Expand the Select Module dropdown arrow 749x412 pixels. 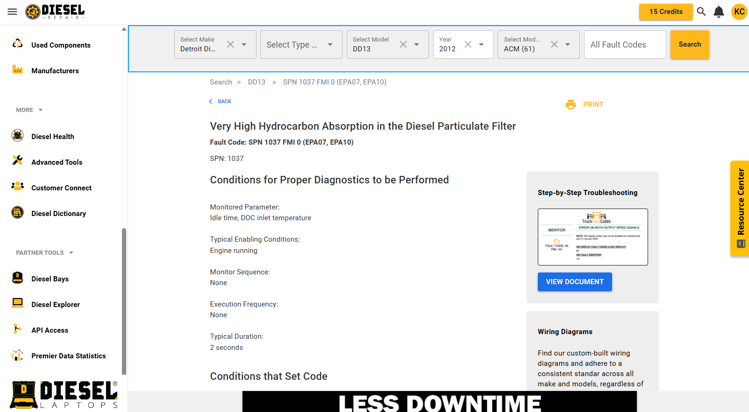pos(568,44)
